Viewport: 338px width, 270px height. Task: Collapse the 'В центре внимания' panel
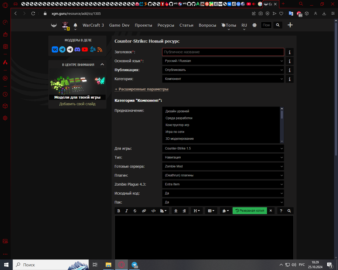tap(102, 65)
